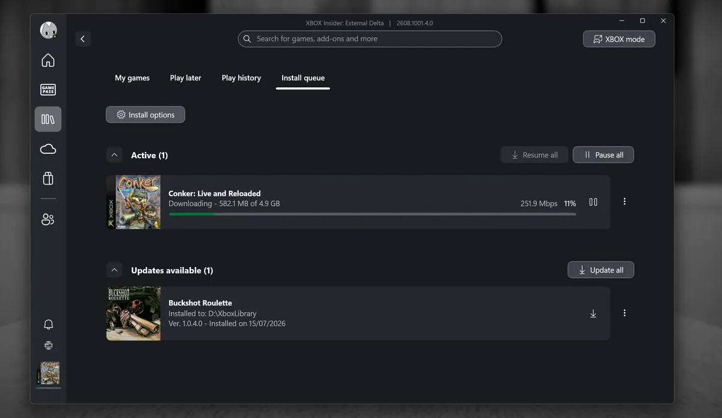Screen dimensions: 722x418
Task: Download the Buckshot Roulette update
Action: click(x=593, y=313)
